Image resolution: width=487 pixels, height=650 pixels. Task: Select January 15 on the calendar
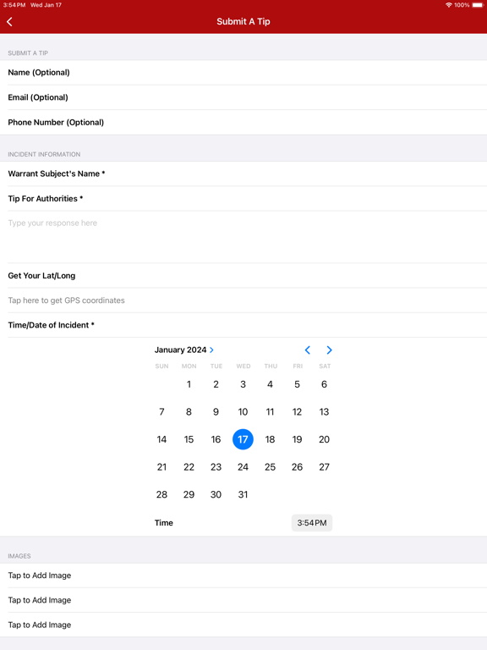click(189, 439)
